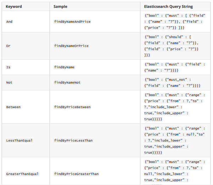Click the Keyword column header
Image resolution: width=213 pixels, height=185 pixels.
coord(14,7)
